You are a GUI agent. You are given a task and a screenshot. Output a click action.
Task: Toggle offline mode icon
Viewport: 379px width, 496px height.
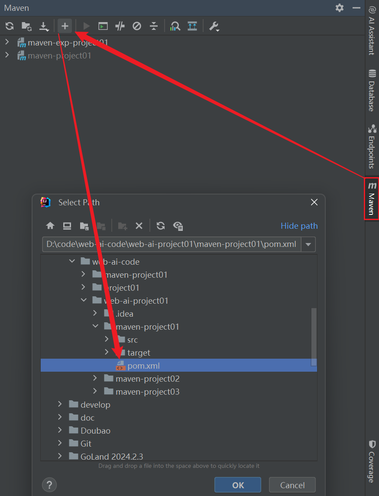[120, 26]
